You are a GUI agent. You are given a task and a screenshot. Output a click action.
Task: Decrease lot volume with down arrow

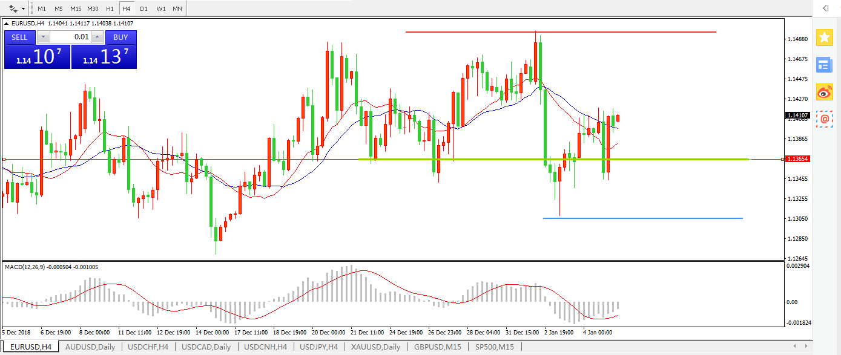pos(44,37)
